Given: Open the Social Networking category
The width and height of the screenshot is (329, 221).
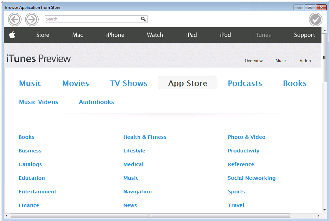Looking at the screenshot, I should [x=252, y=178].
